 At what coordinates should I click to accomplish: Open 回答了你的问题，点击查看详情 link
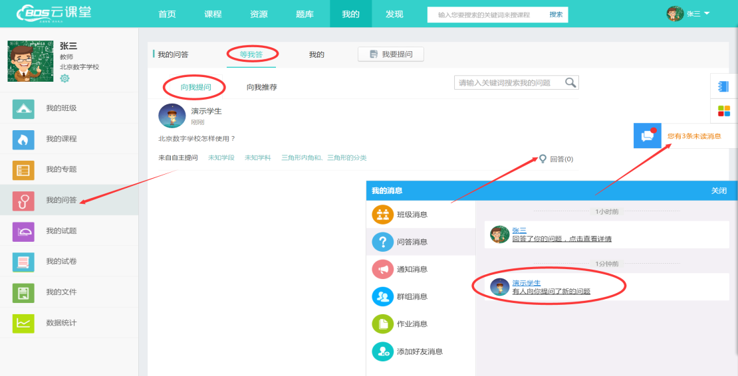coord(562,238)
